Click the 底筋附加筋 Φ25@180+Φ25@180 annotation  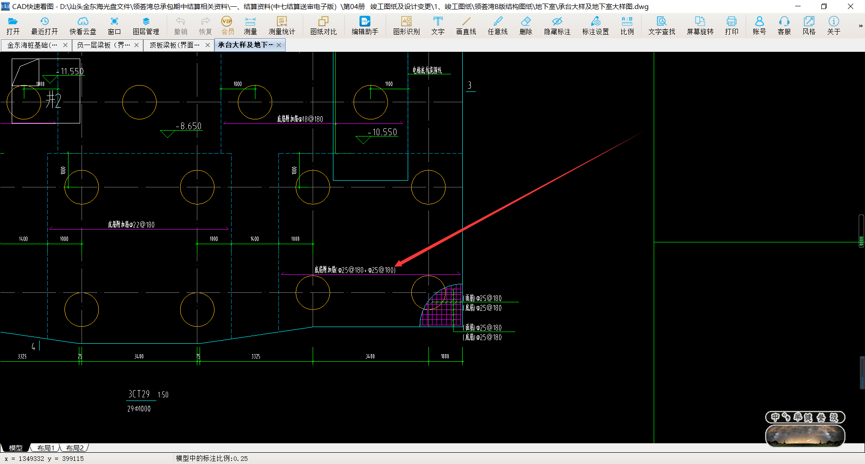[355, 270]
